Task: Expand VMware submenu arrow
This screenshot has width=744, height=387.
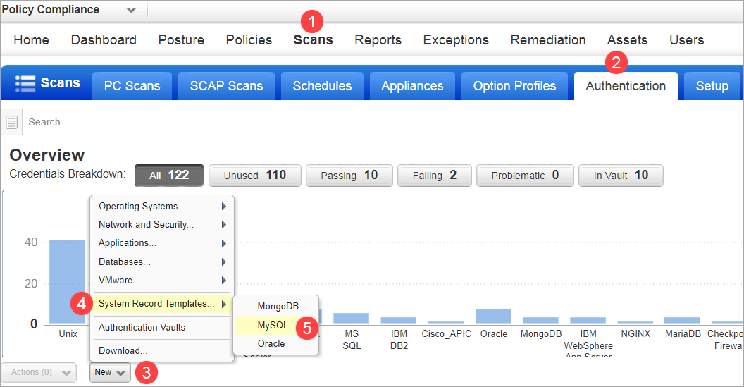Action: click(x=223, y=280)
